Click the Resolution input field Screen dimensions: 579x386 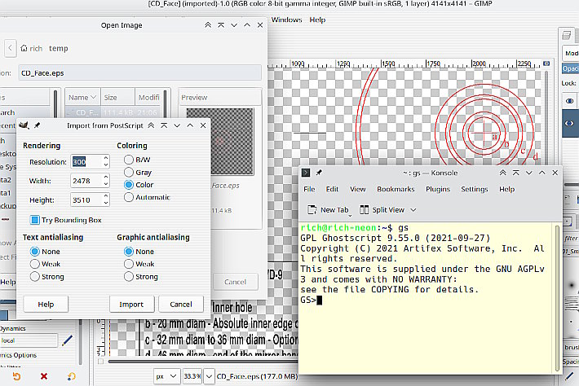[86, 161]
